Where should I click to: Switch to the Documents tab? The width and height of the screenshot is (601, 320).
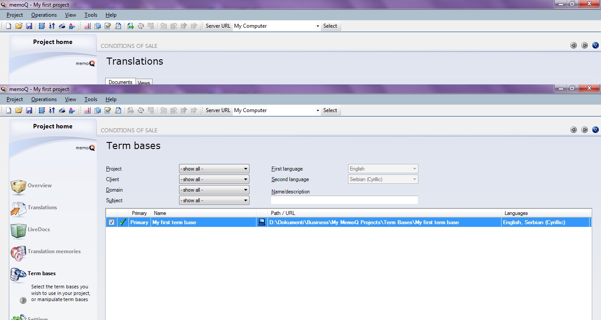coord(121,82)
